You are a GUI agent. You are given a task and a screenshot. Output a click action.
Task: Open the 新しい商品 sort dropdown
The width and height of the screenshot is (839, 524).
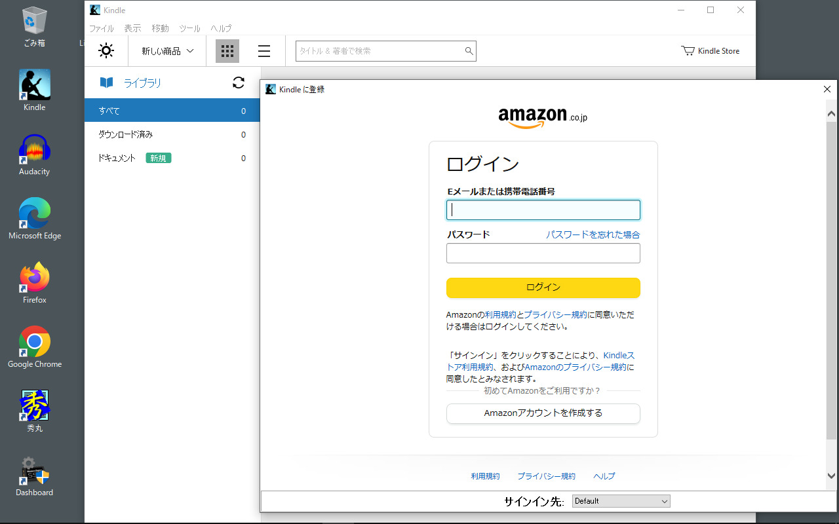tap(168, 51)
